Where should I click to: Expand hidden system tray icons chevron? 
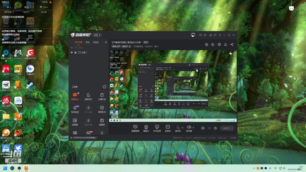254,168
